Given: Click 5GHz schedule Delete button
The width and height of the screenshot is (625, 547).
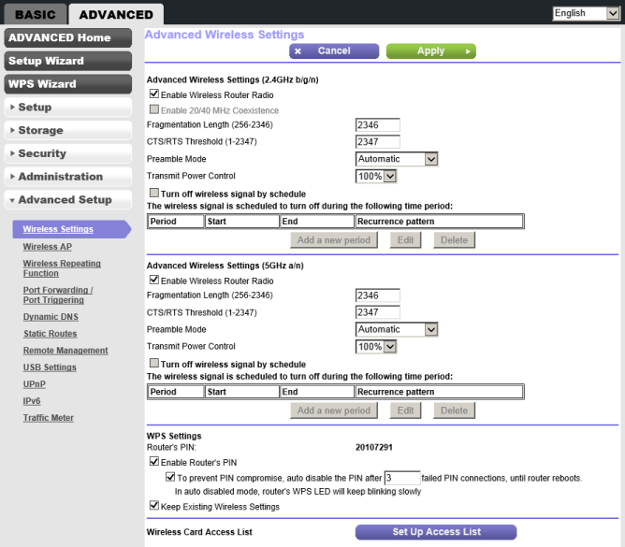Looking at the screenshot, I should (454, 410).
